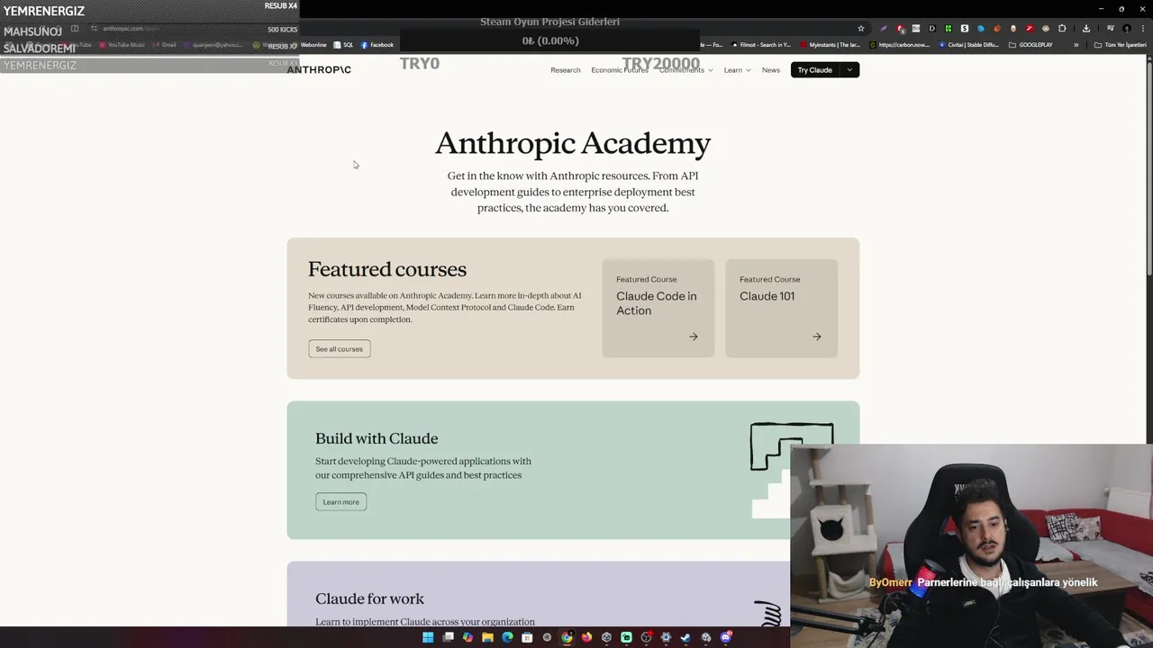This screenshot has height=648, width=1153.
Task: Open the Claude Code in Action course card
Action: 658,309
